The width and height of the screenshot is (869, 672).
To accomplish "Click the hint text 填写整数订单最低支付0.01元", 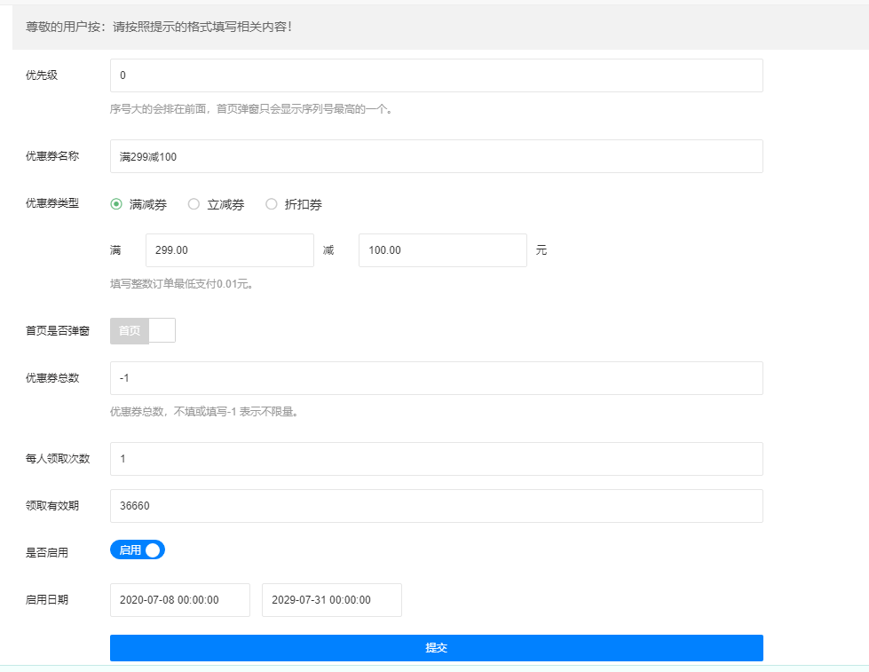I will [x=182, y=284].
